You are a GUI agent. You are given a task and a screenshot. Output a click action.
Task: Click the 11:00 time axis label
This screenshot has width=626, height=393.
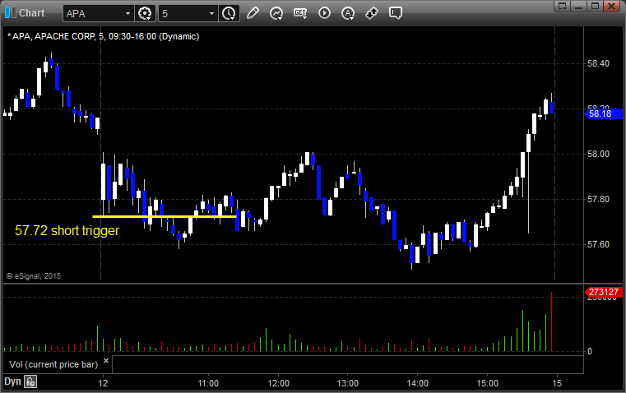point(208,383)
